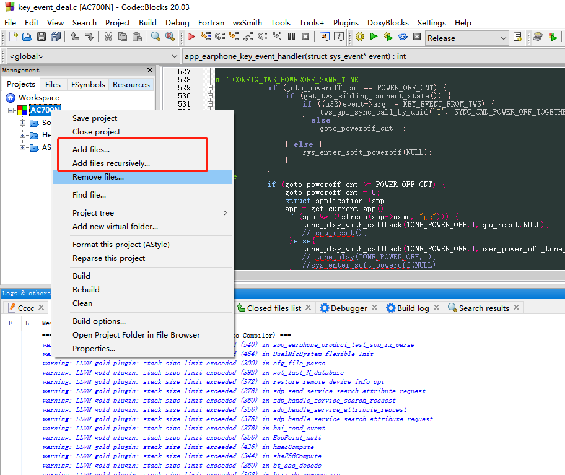
Task: Click the Build gear icon
Action: 359,37
